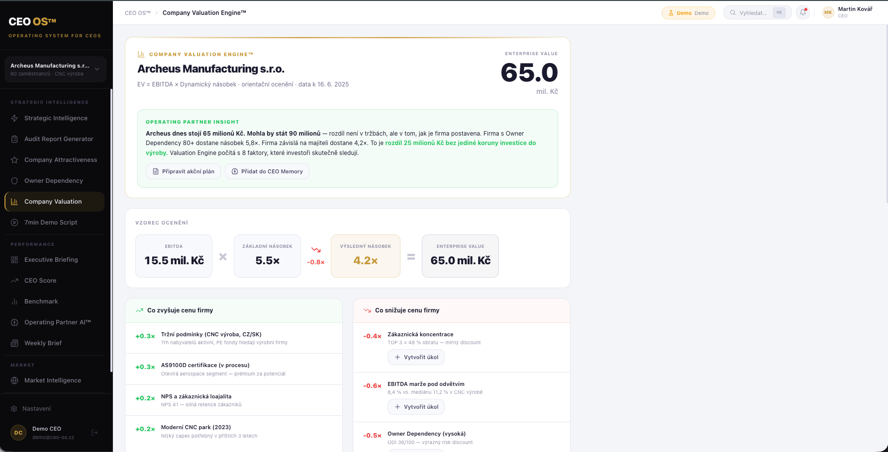The width and height of the screenshot is (888, 452).
Task: Click the Owner Dependency (vysoká) row
Action: click(462, 437)
